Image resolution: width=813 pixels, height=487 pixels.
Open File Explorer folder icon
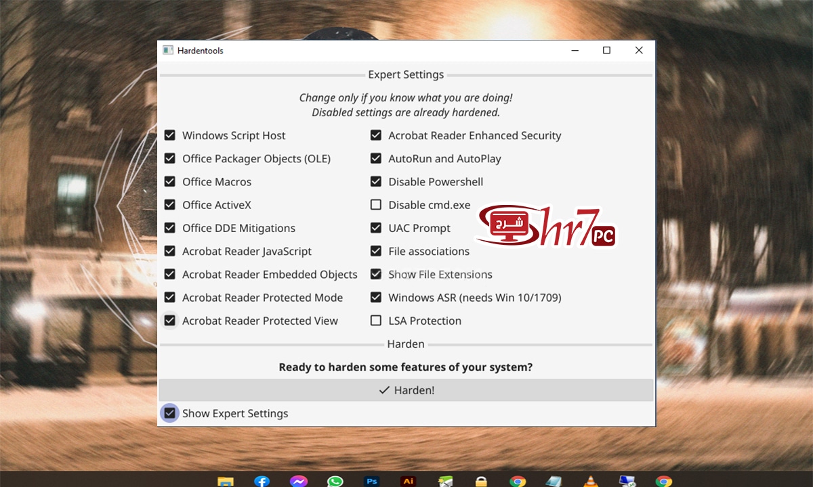[225, 481]
